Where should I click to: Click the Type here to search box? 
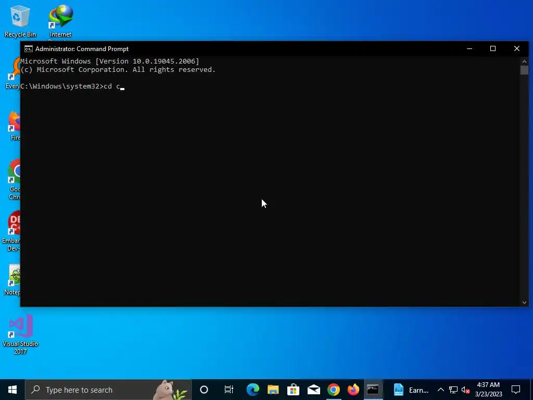tap(108, 390)
